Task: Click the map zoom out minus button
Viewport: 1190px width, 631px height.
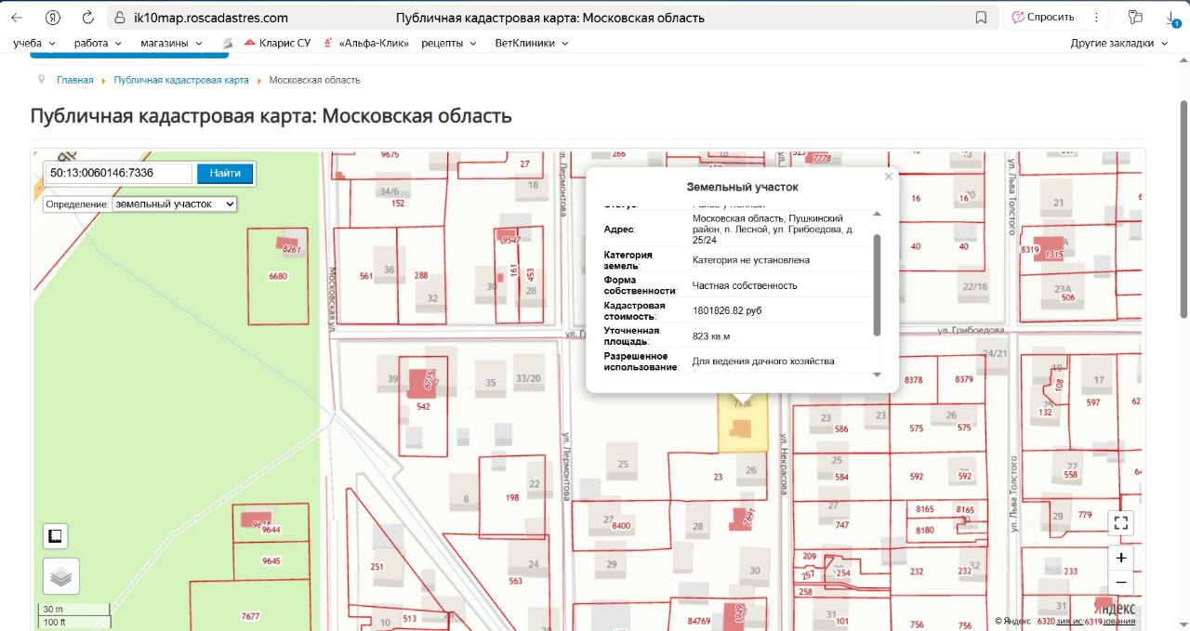Action: pyautogui.click(x=1121, y=583)
